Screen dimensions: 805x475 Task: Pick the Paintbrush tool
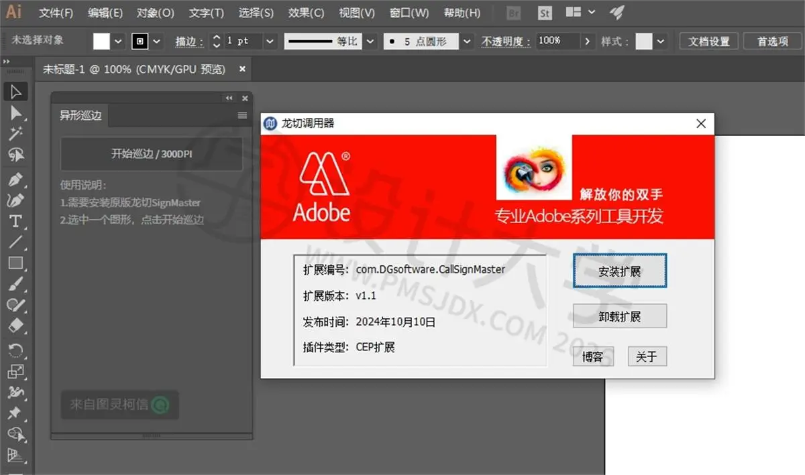pos(15,284)
